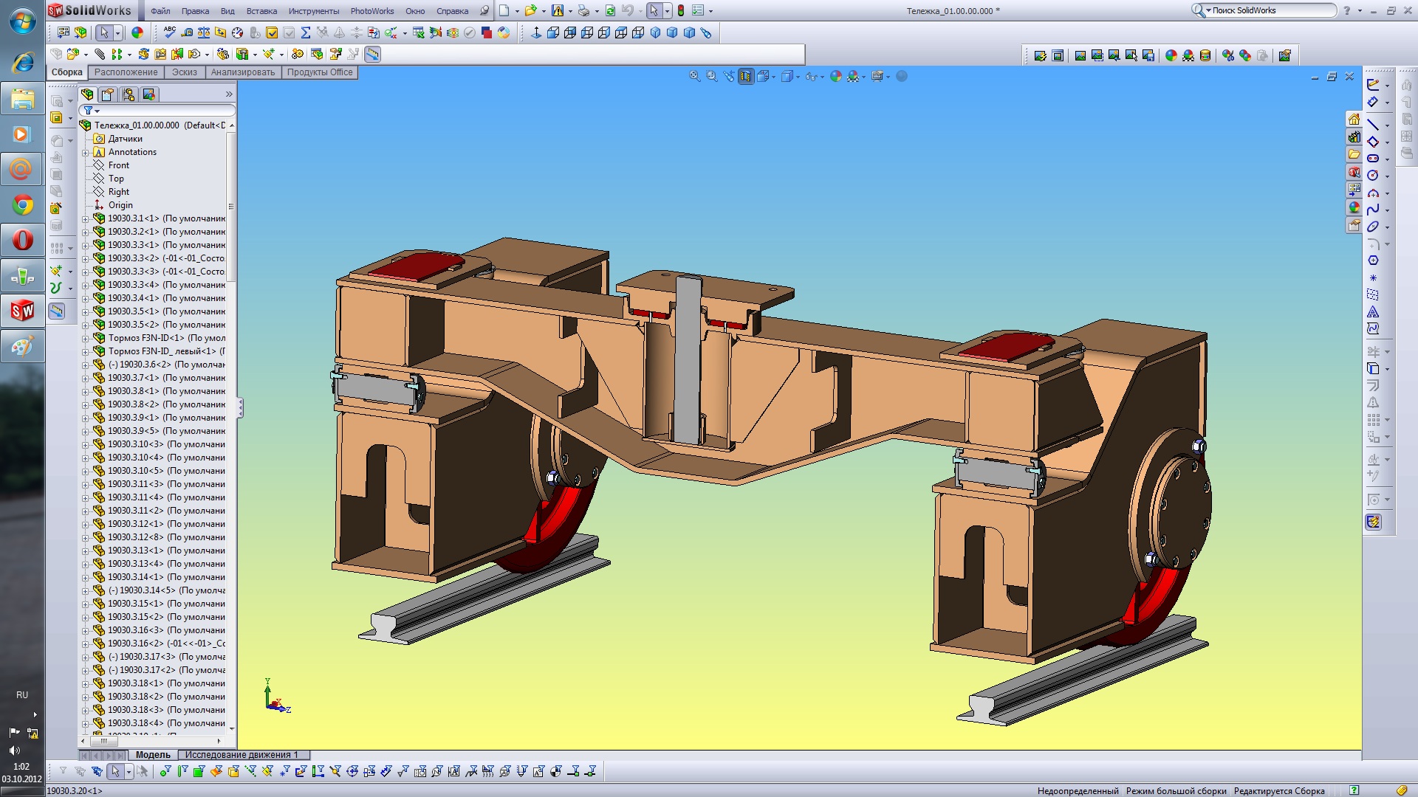Open the filter dropdown above feature tree

[x=97, y=111]
